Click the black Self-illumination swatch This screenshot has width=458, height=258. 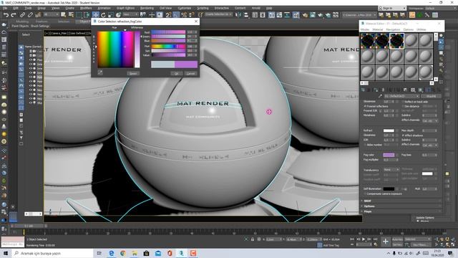click(x=389, y=189)
